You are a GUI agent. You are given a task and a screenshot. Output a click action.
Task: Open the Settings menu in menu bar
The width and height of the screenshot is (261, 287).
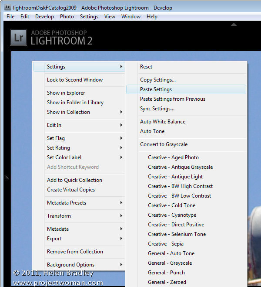coord(89,17)
